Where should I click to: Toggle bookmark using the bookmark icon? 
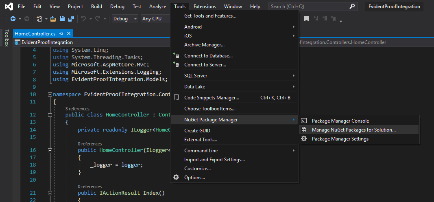pos(306,19)
